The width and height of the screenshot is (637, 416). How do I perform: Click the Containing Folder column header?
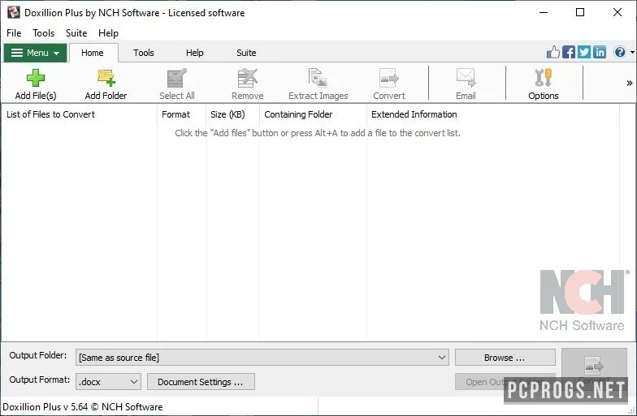[314, 114]
